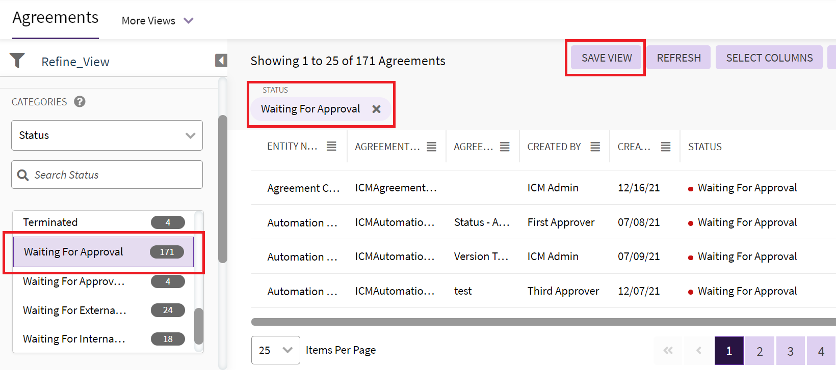
Task: Open the Categories help question icon
Action: pyautogui.click(x=80, y=102)
